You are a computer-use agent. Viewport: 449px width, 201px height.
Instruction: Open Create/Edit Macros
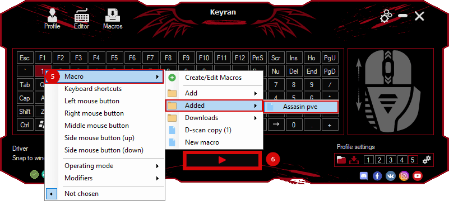pos(214,78)
